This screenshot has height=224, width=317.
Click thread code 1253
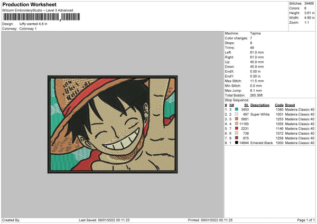[279, 119]
